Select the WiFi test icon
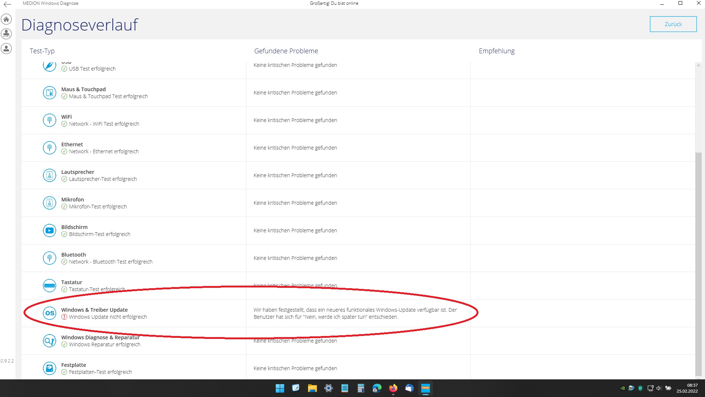This screenshot has height=397, width=705. [50, 120]
